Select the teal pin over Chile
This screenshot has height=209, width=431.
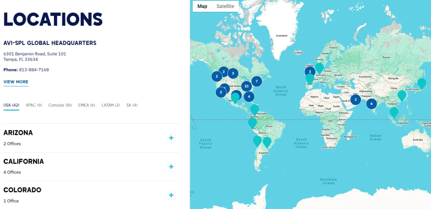[257, 141]
